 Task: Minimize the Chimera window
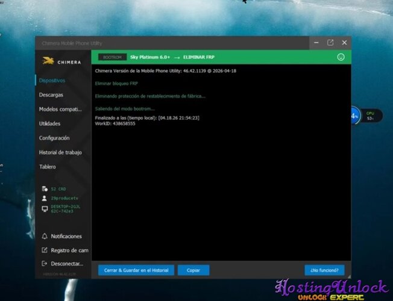(x=316, y=43)
